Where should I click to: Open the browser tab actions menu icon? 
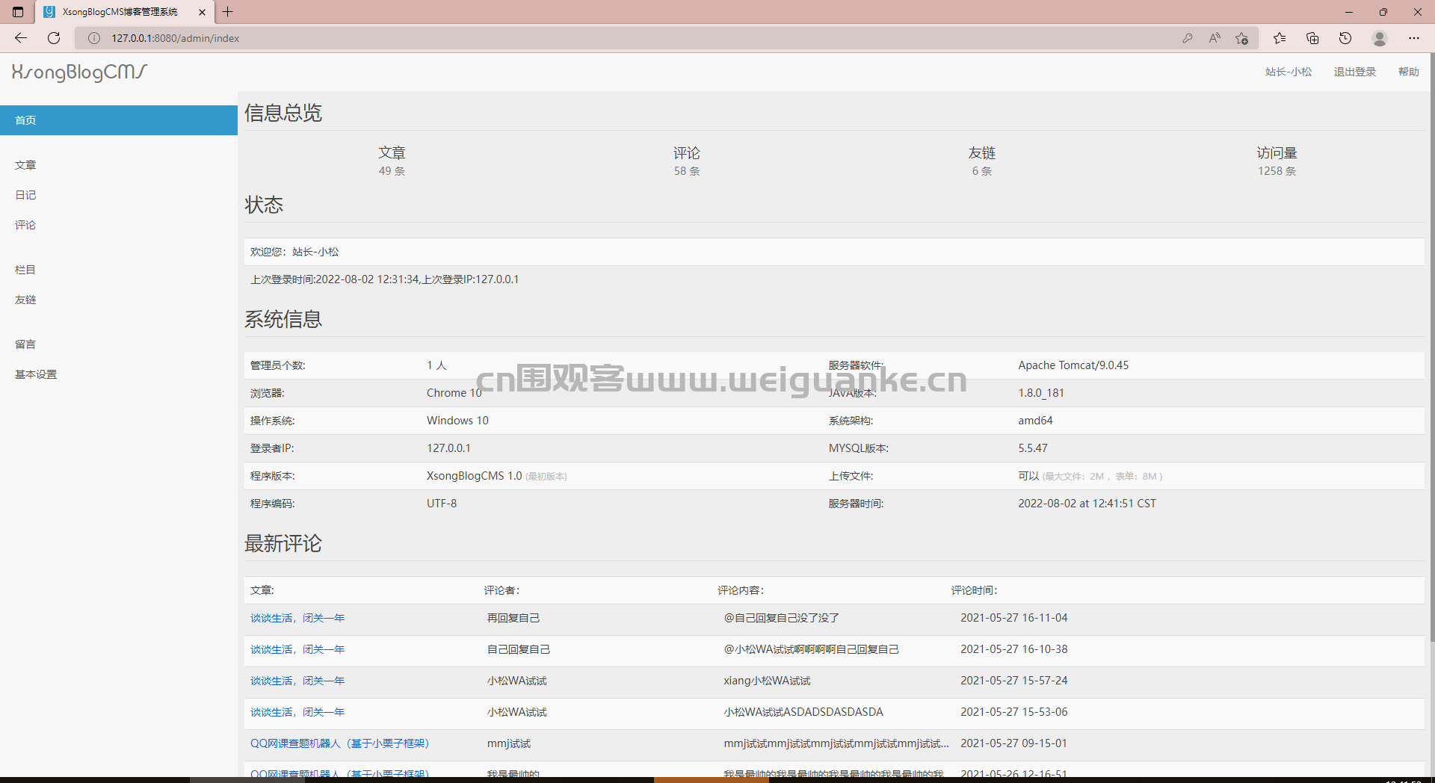[x=18, y=12]
